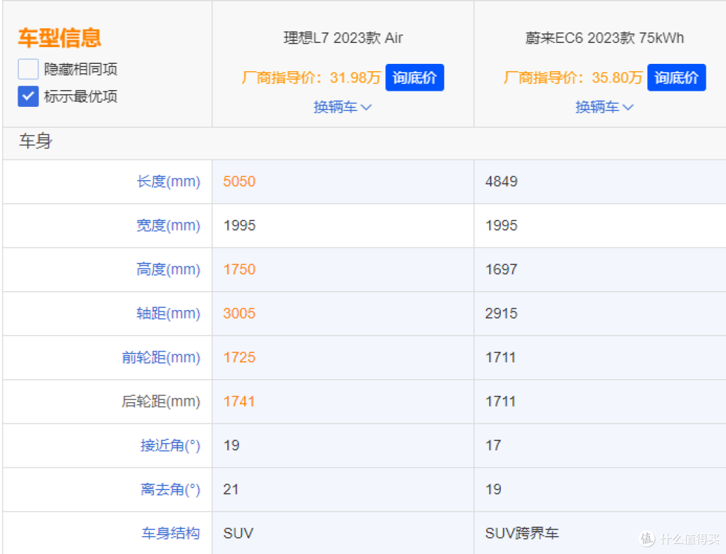Screen dimensions: 726x554
Task: Select 蔚来EC6 price text 厂商指导价：35.80万
Action: pos(573,77)
